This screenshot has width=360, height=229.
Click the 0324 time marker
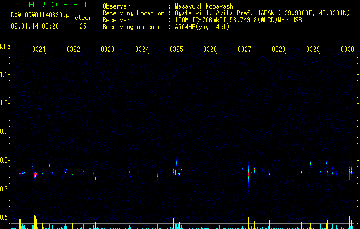[142, 49]
